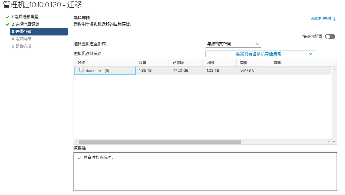The height and width of the screenshot is (195, 345).
Task: Click the green checkmark for step 1 选择迁移类型
Action: coord(7,17)
